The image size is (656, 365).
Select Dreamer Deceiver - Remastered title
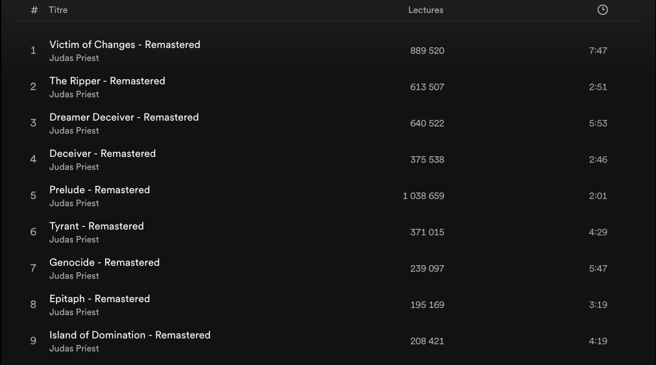pyautogui.click(x=124, y=117)
